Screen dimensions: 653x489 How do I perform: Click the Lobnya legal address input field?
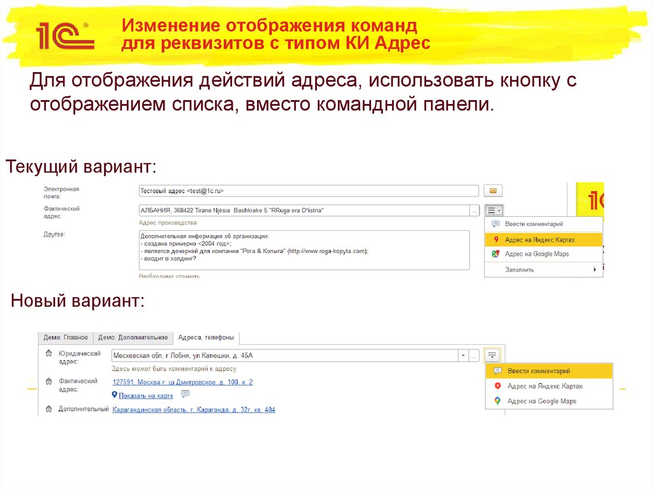coord(285,356)
